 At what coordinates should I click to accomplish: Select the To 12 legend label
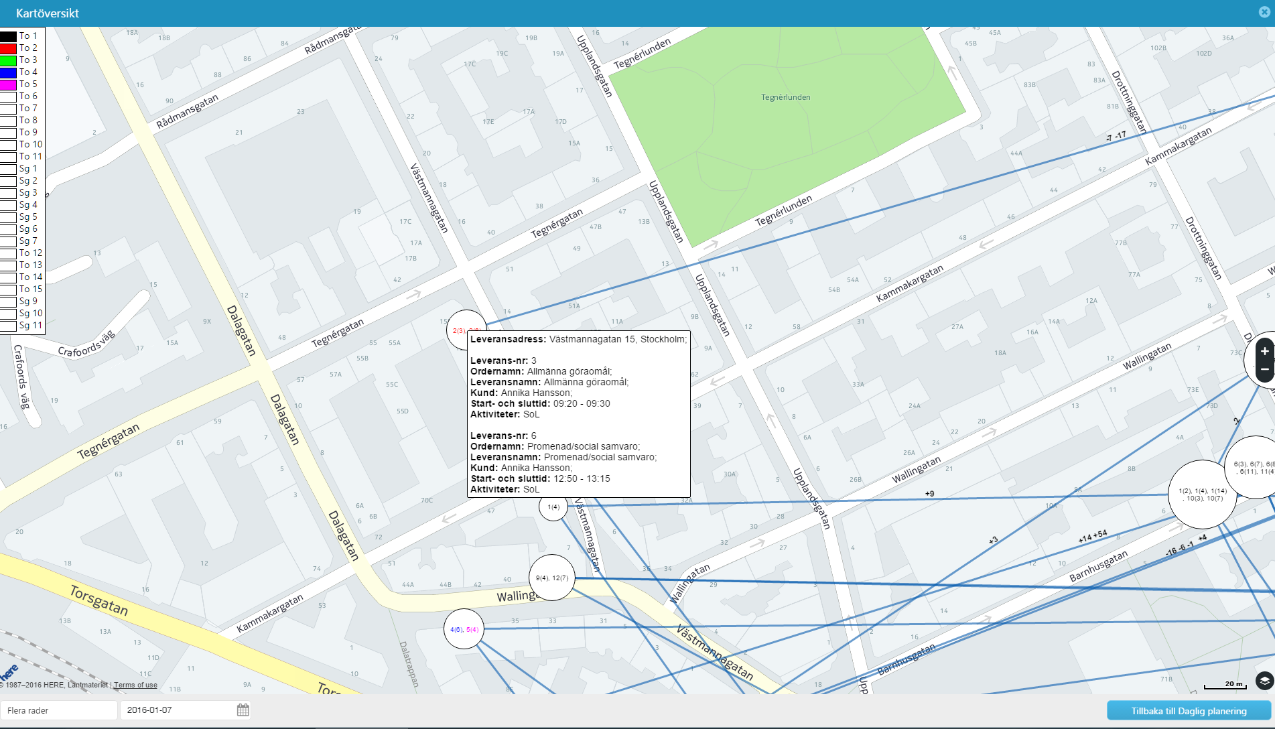(31, 253)
